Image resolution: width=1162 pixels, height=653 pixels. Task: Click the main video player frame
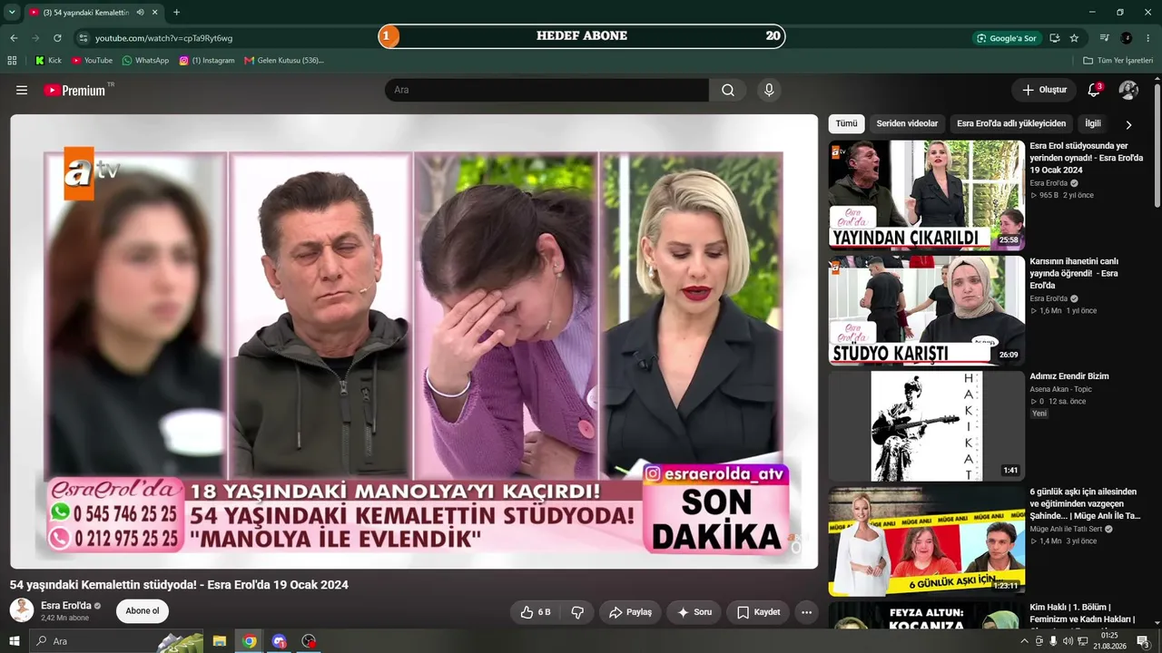coord(414,341)
